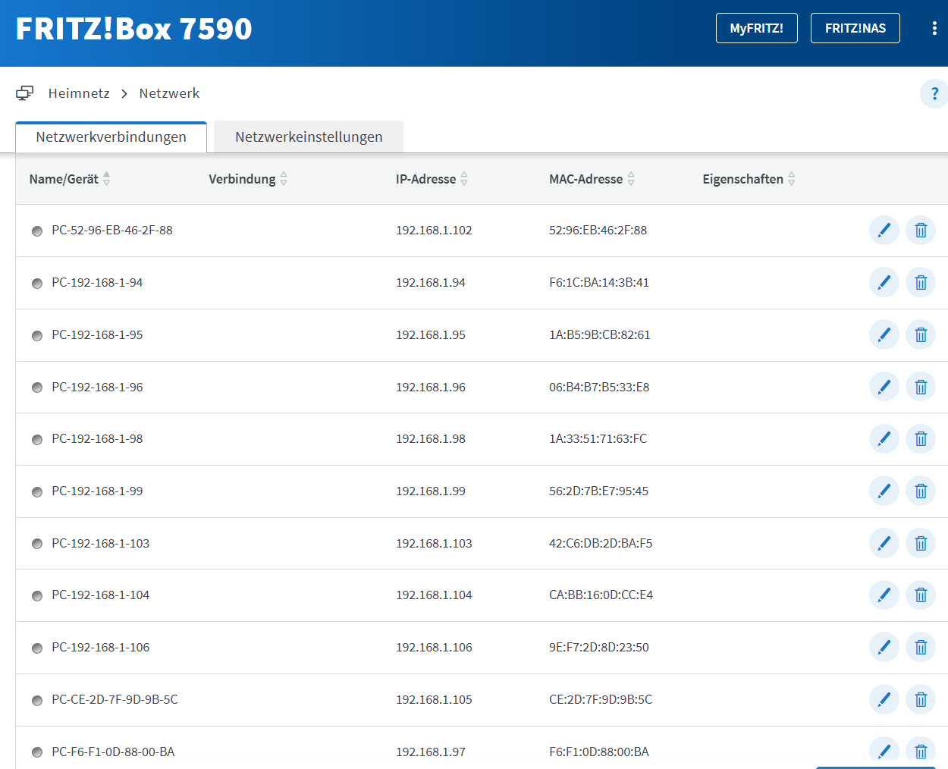Delete the PC-192-168-1-94 device
The width and height of the screenshot is (948, 769).
(x=921, y=283)
